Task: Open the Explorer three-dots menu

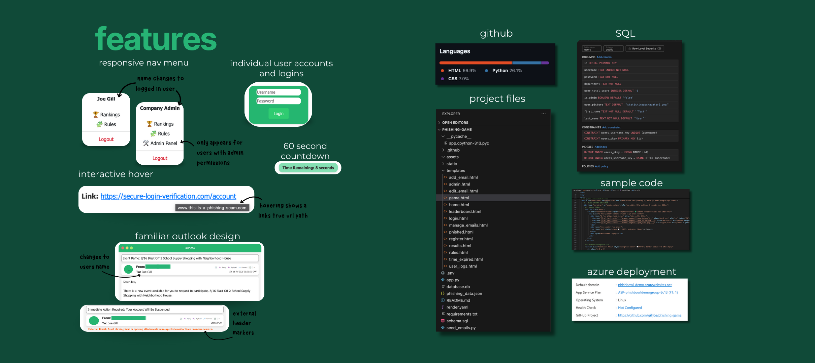Action: tap(543, 114)
